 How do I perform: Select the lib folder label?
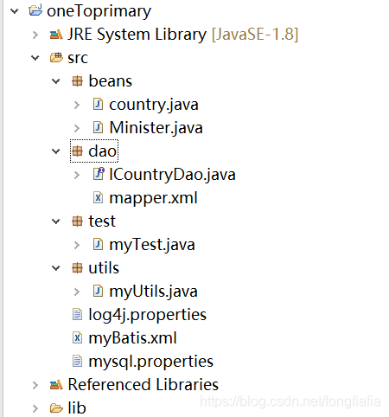coord(77,408)
